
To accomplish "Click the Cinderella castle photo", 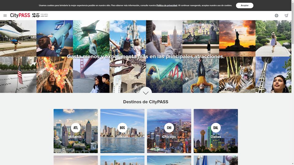I will (128, 38).
